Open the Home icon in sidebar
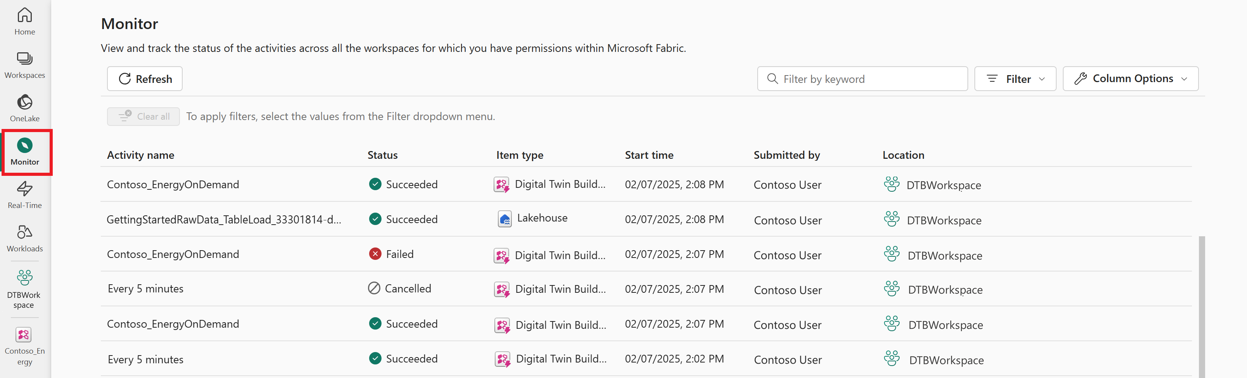1247x378 pixels. pos(25,21)
